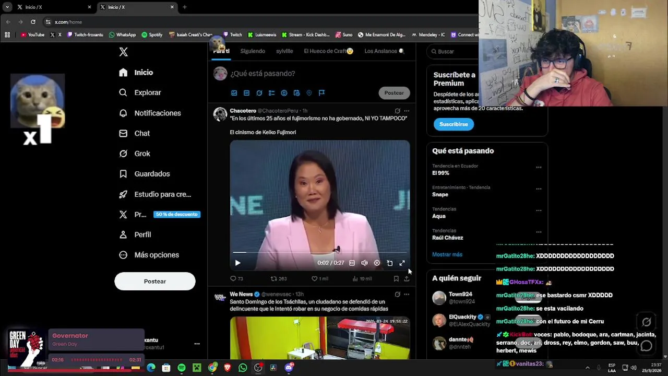
Task: Click the Suscribirse premium button
Action: [x=454, y=124]
